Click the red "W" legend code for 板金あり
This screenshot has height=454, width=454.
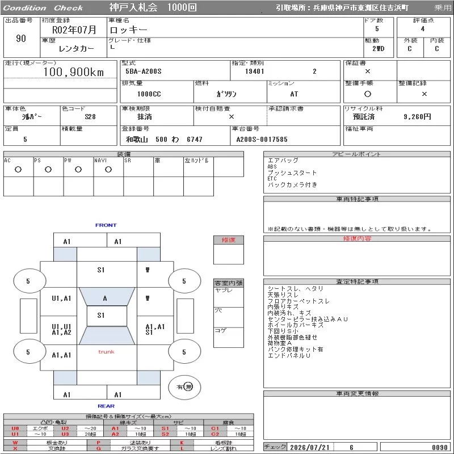click(x=15, y=443)
